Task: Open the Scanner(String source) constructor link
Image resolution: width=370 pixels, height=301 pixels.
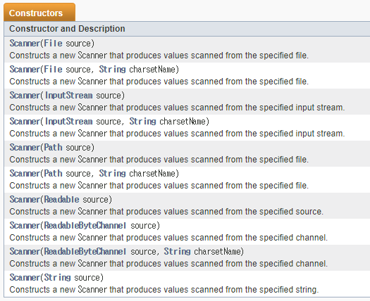Action: click(25, 278)
